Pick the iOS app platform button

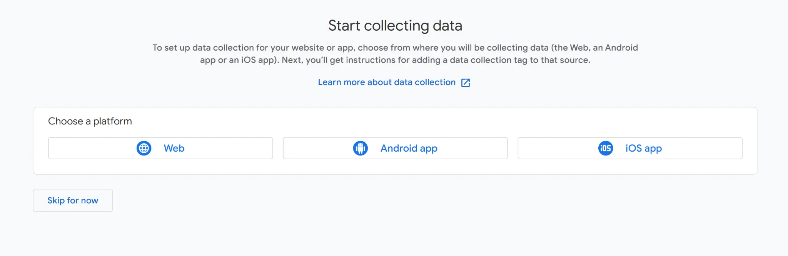[630, 148]
